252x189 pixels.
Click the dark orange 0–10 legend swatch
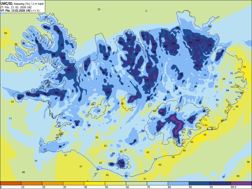[11, 183]
